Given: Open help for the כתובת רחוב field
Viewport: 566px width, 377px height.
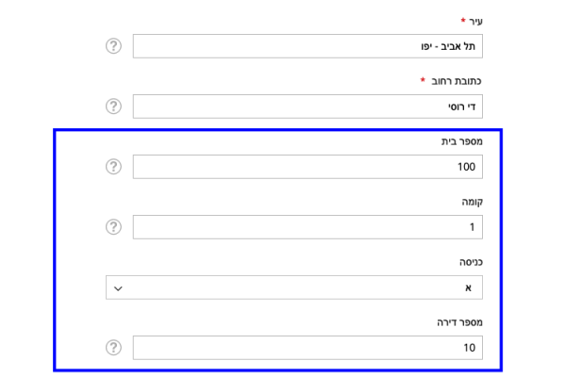Looking at the screenshot, I should click(x=113, y=107).
